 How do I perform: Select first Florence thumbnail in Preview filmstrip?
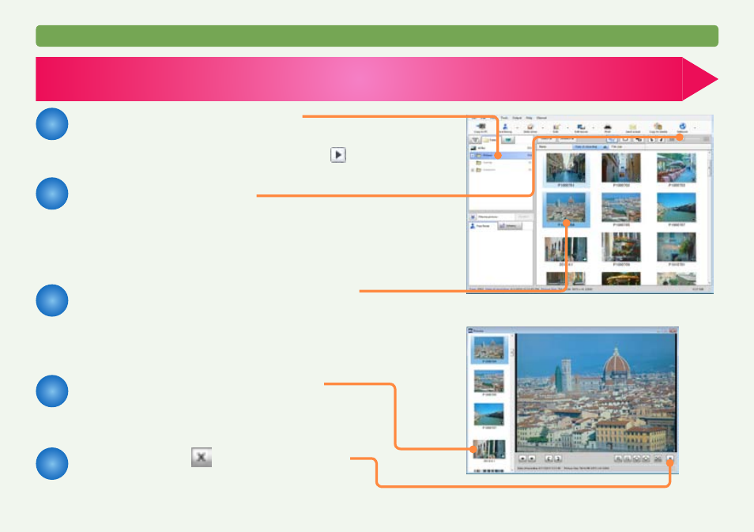click(489, 349)
